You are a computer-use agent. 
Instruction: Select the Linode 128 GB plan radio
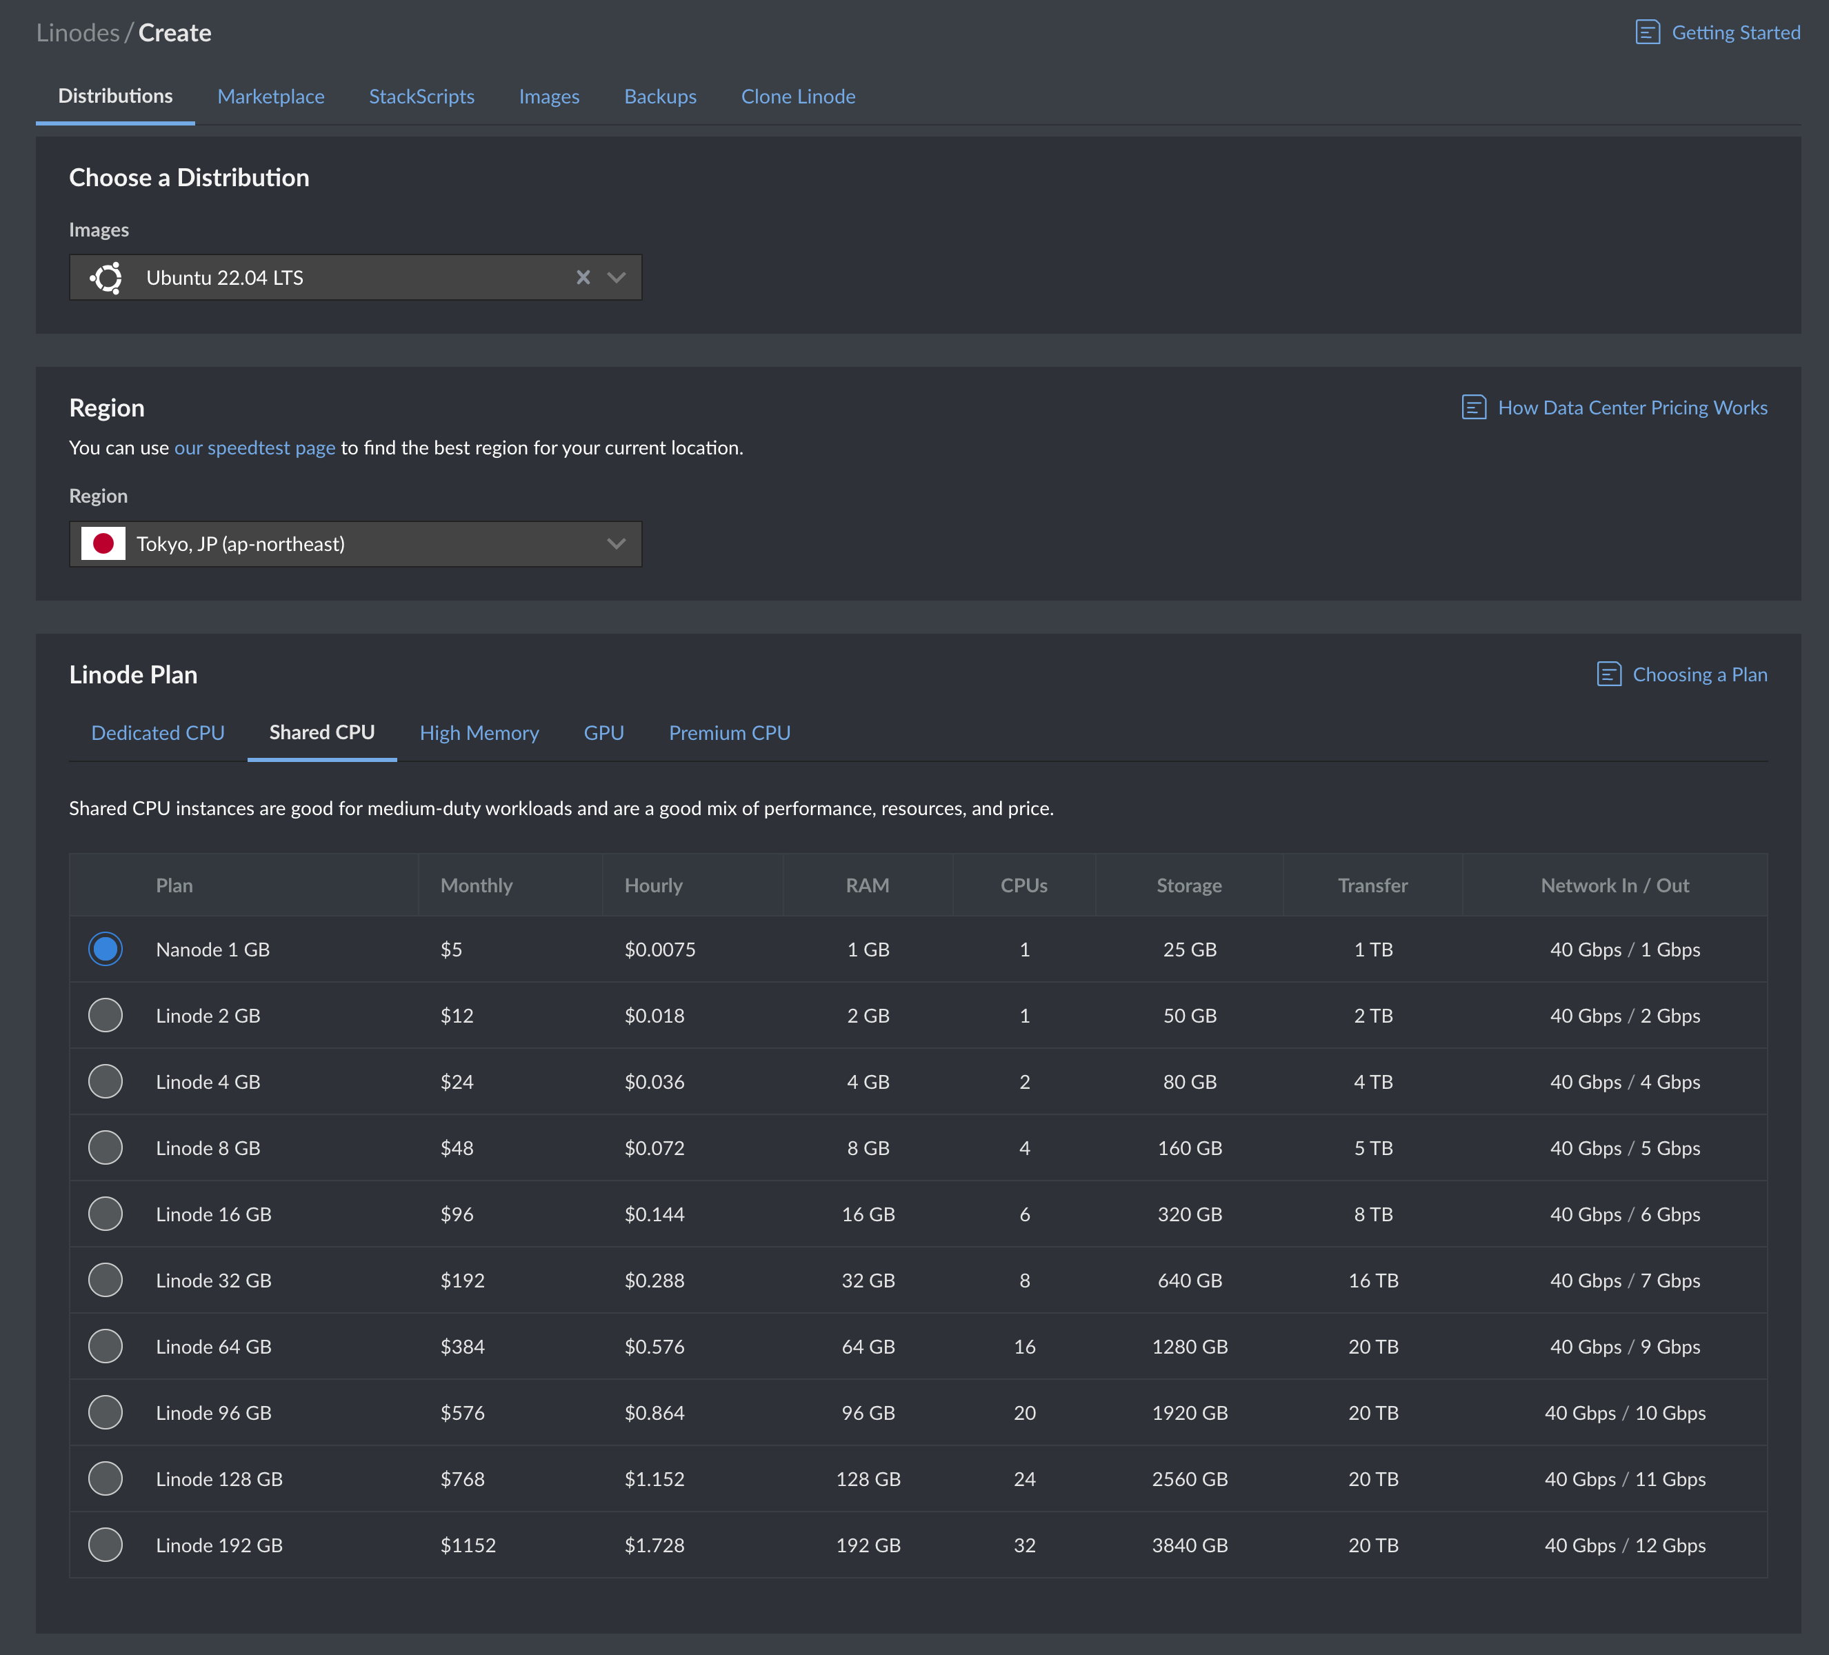[106, 1479]
